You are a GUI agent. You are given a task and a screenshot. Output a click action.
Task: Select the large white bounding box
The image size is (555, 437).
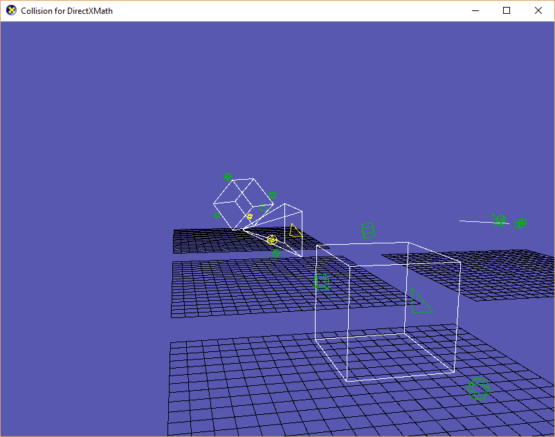388,311
